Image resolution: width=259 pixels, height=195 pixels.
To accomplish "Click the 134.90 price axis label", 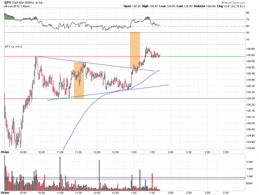I will tap(250, 142).
